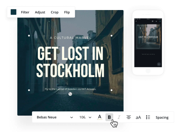Click the 106. font size field
The height and width of the screenshot is (132, 190).
coord(83,117)
